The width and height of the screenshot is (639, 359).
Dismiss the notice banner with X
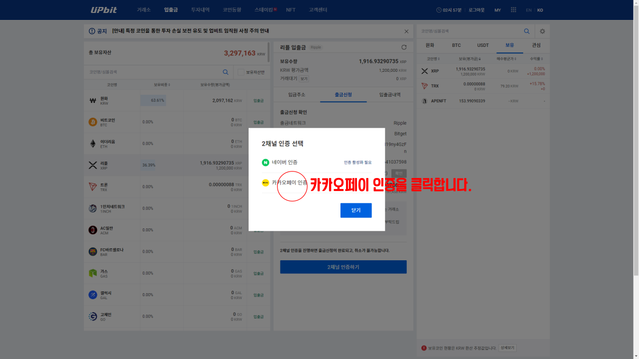click(406, 31)
